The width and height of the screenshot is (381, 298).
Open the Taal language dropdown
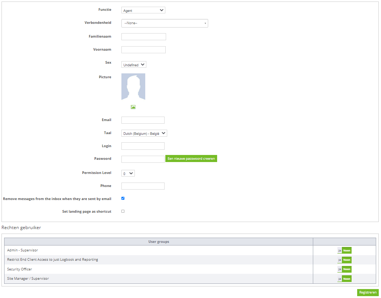(144, 133)
